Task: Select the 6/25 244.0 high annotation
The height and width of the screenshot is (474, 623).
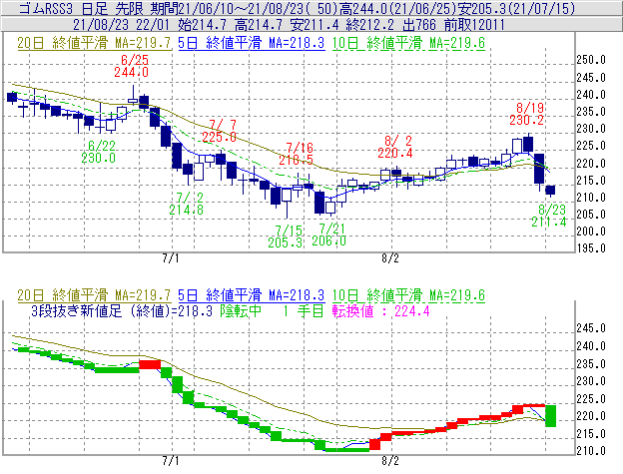Action: [x=132, y=66]
